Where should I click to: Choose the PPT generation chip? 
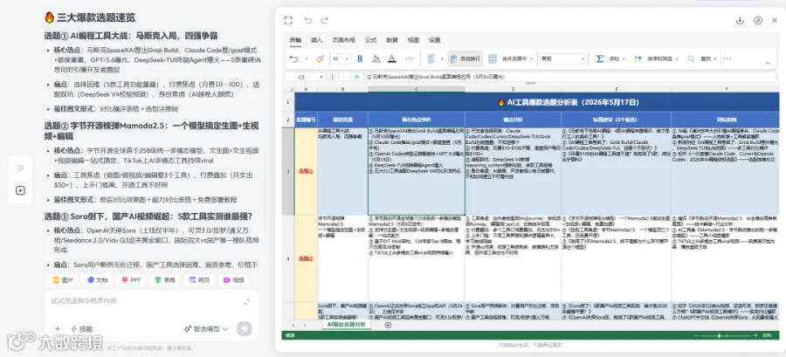[x=131, y=280]
